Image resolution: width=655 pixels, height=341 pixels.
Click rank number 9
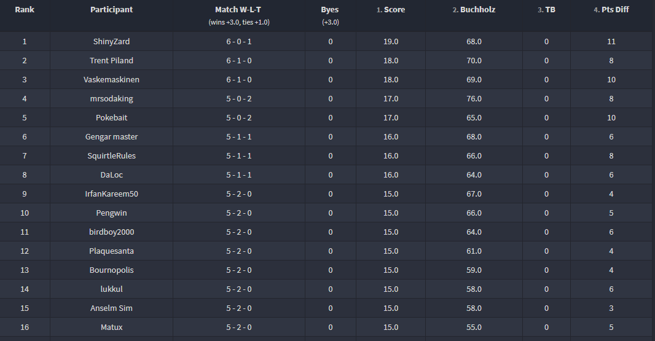coord(25,194)
